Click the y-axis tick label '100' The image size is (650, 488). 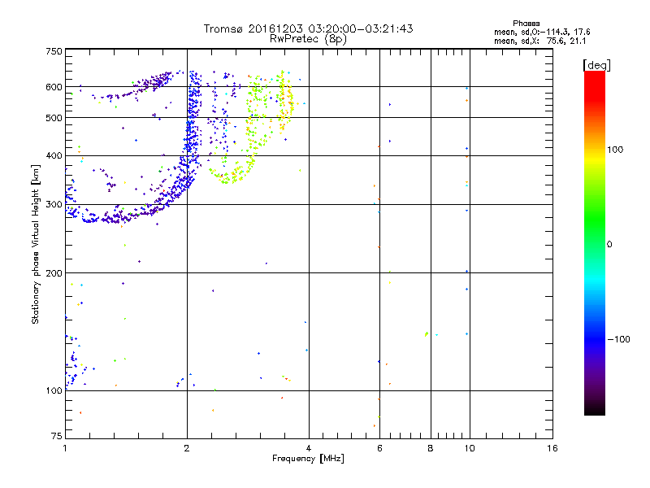pos(54,391)
